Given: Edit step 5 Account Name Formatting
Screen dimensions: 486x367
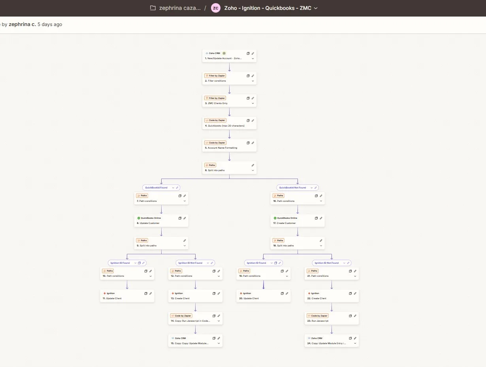Looking at the screenshot, I should [253, 143].
